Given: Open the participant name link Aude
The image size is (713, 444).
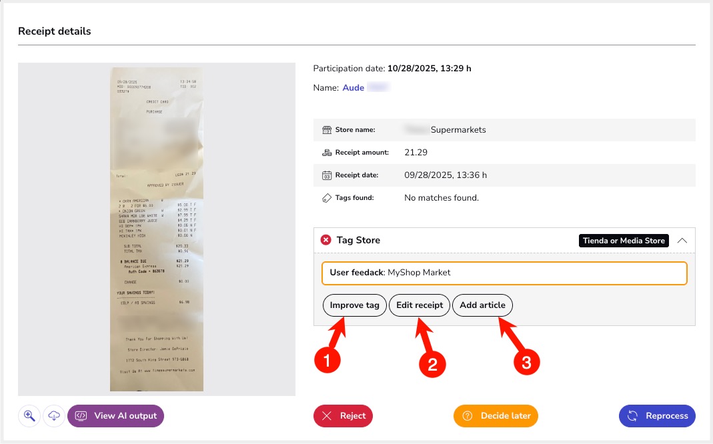Looking at the screenshot, I should click(x=353, y=88).
